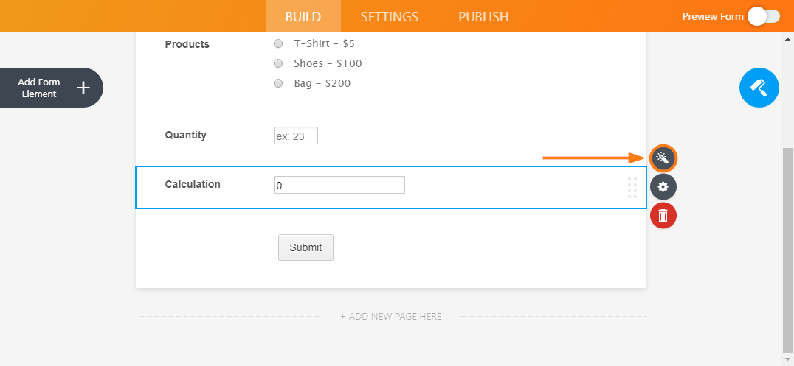Open the calculation wizard wand icon

[663, 158]
